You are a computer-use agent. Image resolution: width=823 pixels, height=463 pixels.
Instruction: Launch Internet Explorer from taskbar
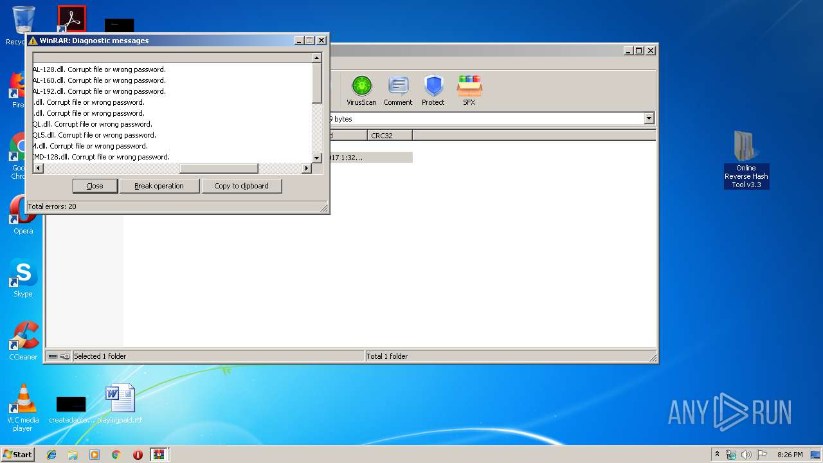coord(51,455)
